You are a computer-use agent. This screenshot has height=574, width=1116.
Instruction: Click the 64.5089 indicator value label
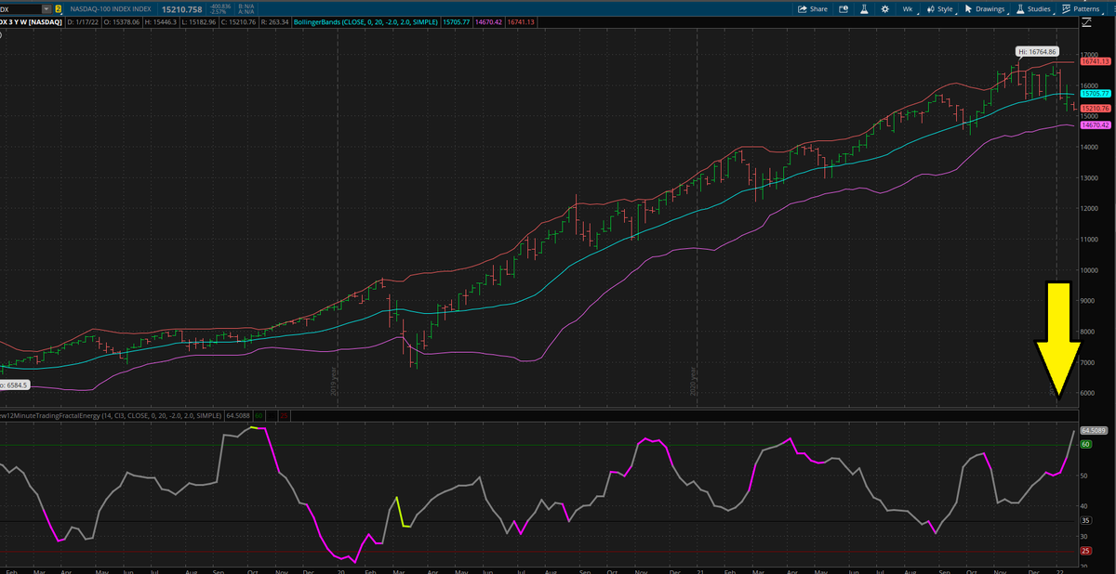click(1092, 431)
